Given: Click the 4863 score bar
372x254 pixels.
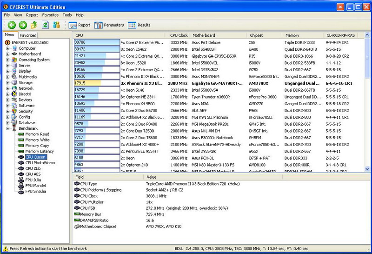Looking at the screenshot, I should pyautogui.click(x=97, y=165).
